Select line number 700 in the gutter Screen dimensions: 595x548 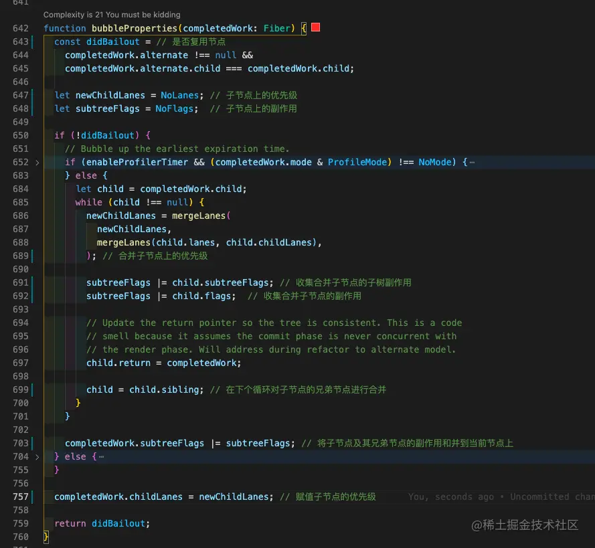pyautogui.click(x=21, y=403)
